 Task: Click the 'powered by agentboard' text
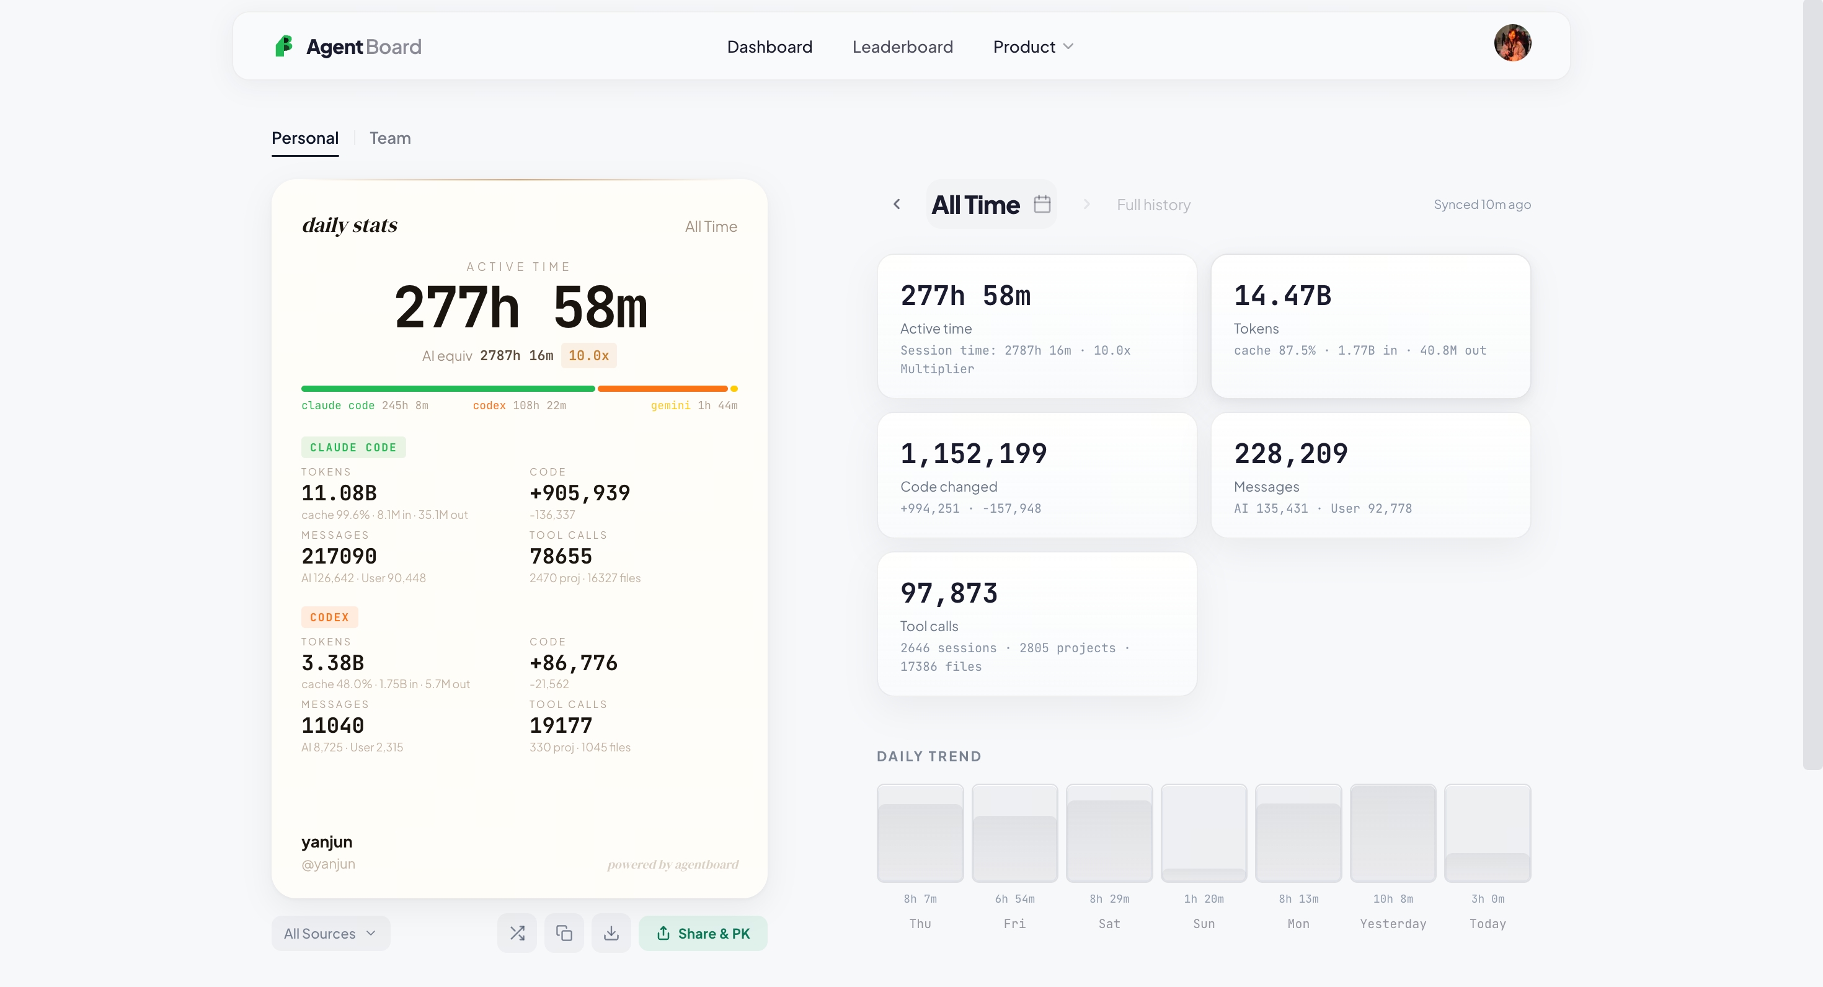click(673, 865)
